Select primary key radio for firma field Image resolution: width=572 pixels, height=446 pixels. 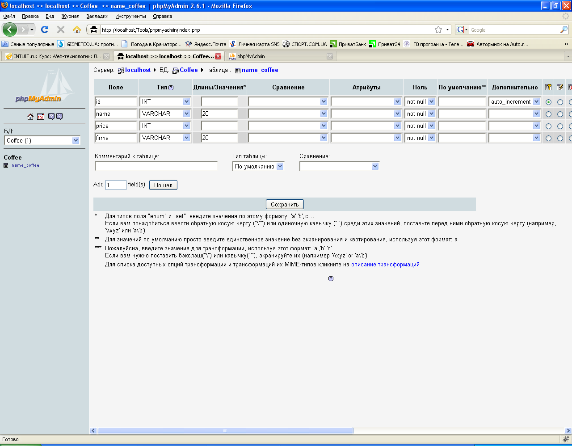pos(548,138)
